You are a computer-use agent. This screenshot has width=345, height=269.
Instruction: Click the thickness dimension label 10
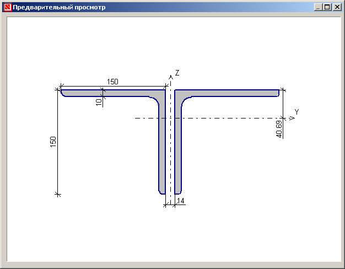click(99, 102)
